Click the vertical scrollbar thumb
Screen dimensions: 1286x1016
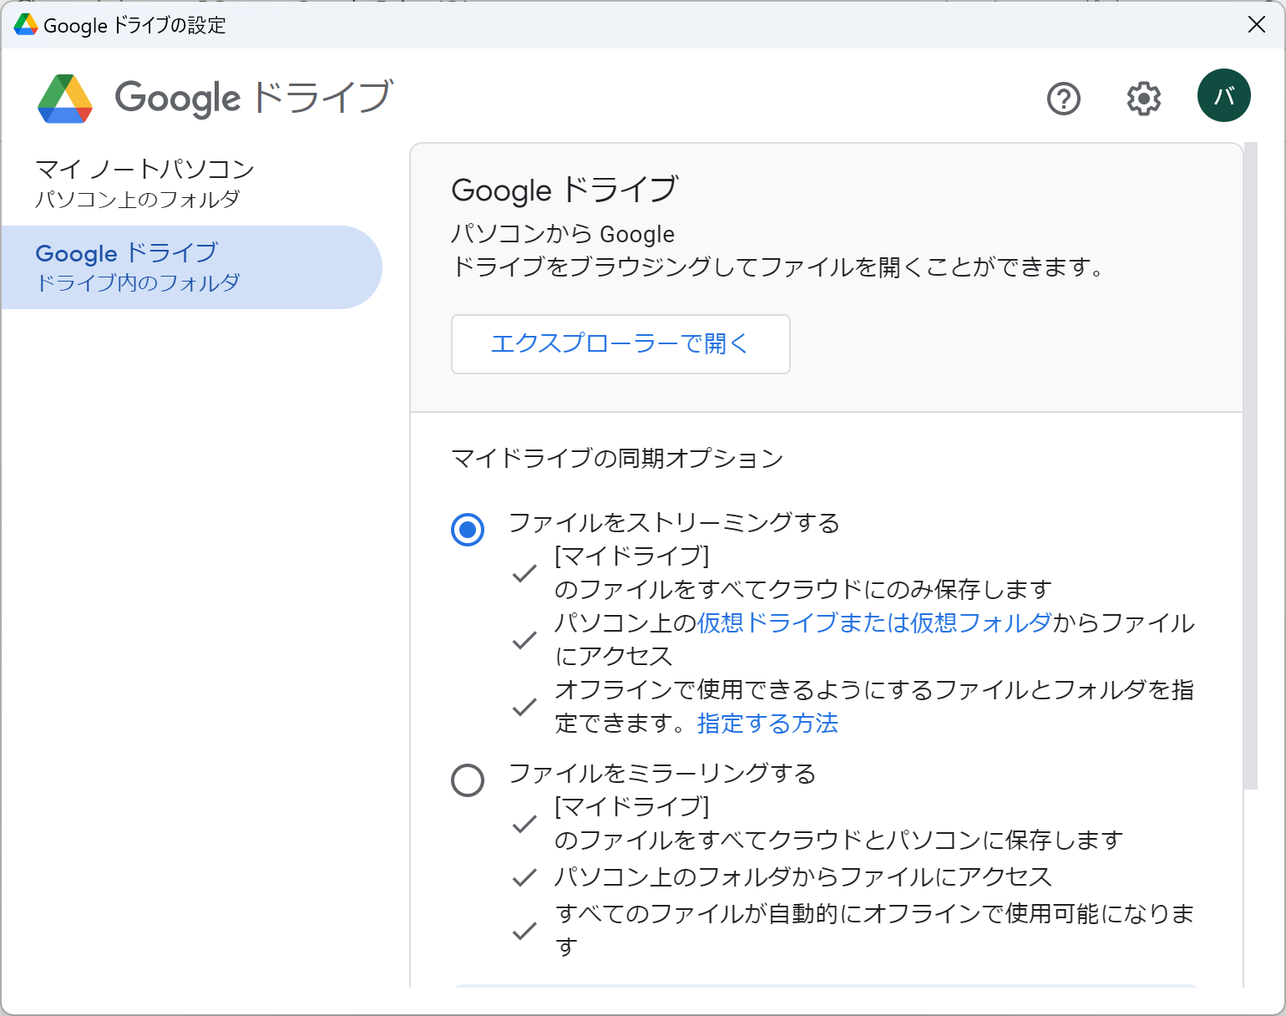[1250, 465]
